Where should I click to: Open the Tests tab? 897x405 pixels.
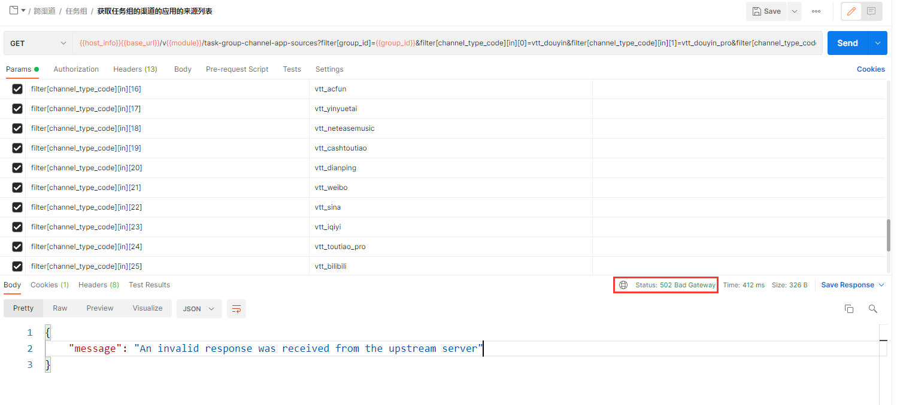coord(292,69)
